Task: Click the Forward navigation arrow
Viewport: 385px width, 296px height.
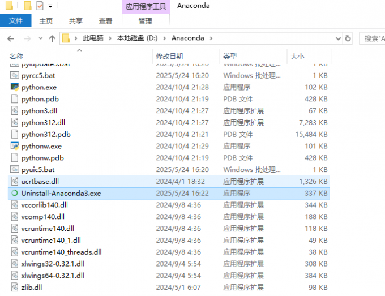Action: coord(27,38)
